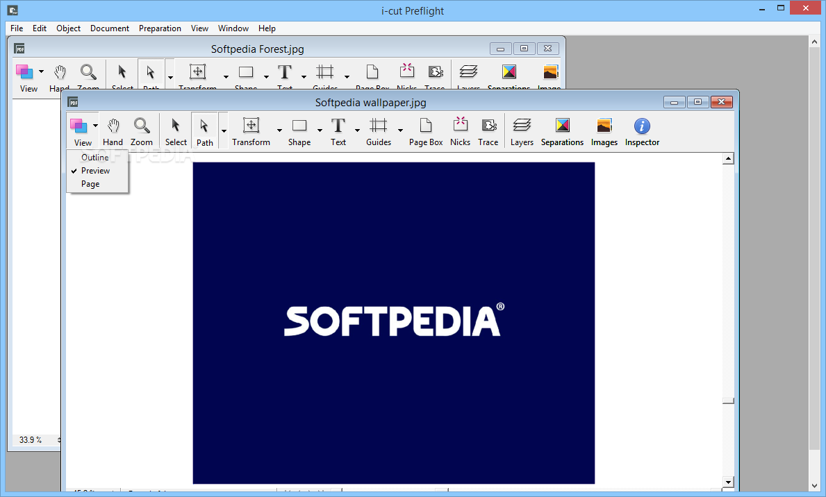Open Separations panel in wallpaper window
Image resolution: width=826 pixels, height=497 pixels.
click(562, 131)
